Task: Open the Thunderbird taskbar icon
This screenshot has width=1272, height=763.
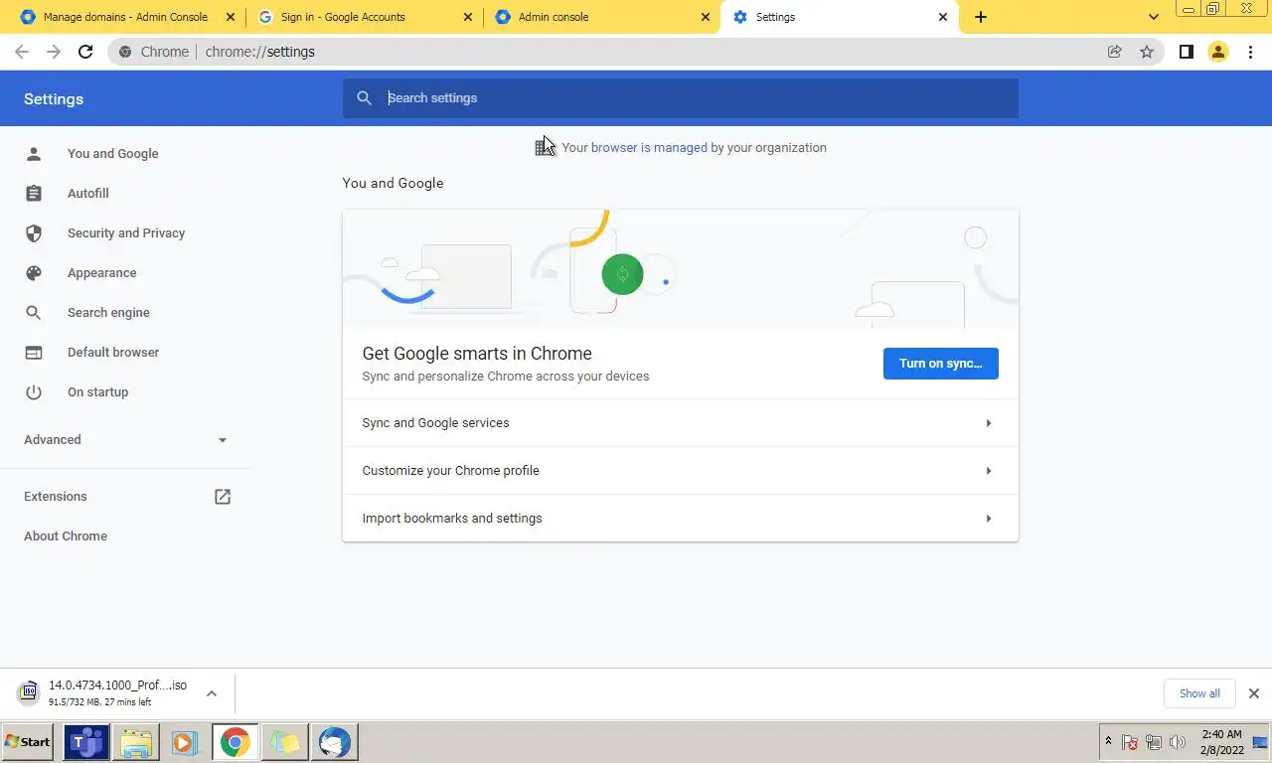Action: [335, 742]
